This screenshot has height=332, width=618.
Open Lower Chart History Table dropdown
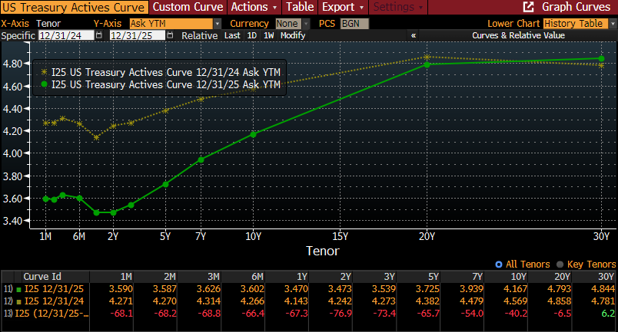pos(607,25)
